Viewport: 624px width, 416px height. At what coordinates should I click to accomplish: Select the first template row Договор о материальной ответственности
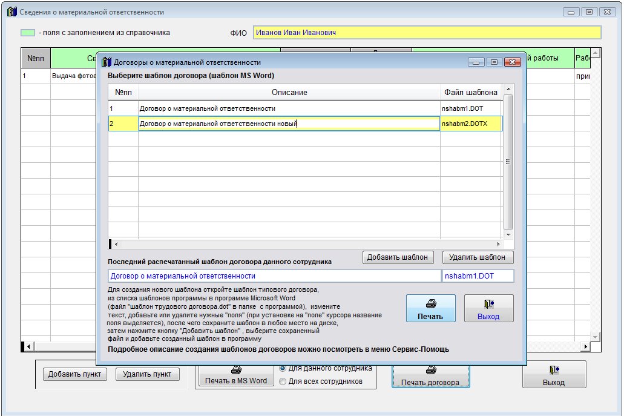click(288, 108)
